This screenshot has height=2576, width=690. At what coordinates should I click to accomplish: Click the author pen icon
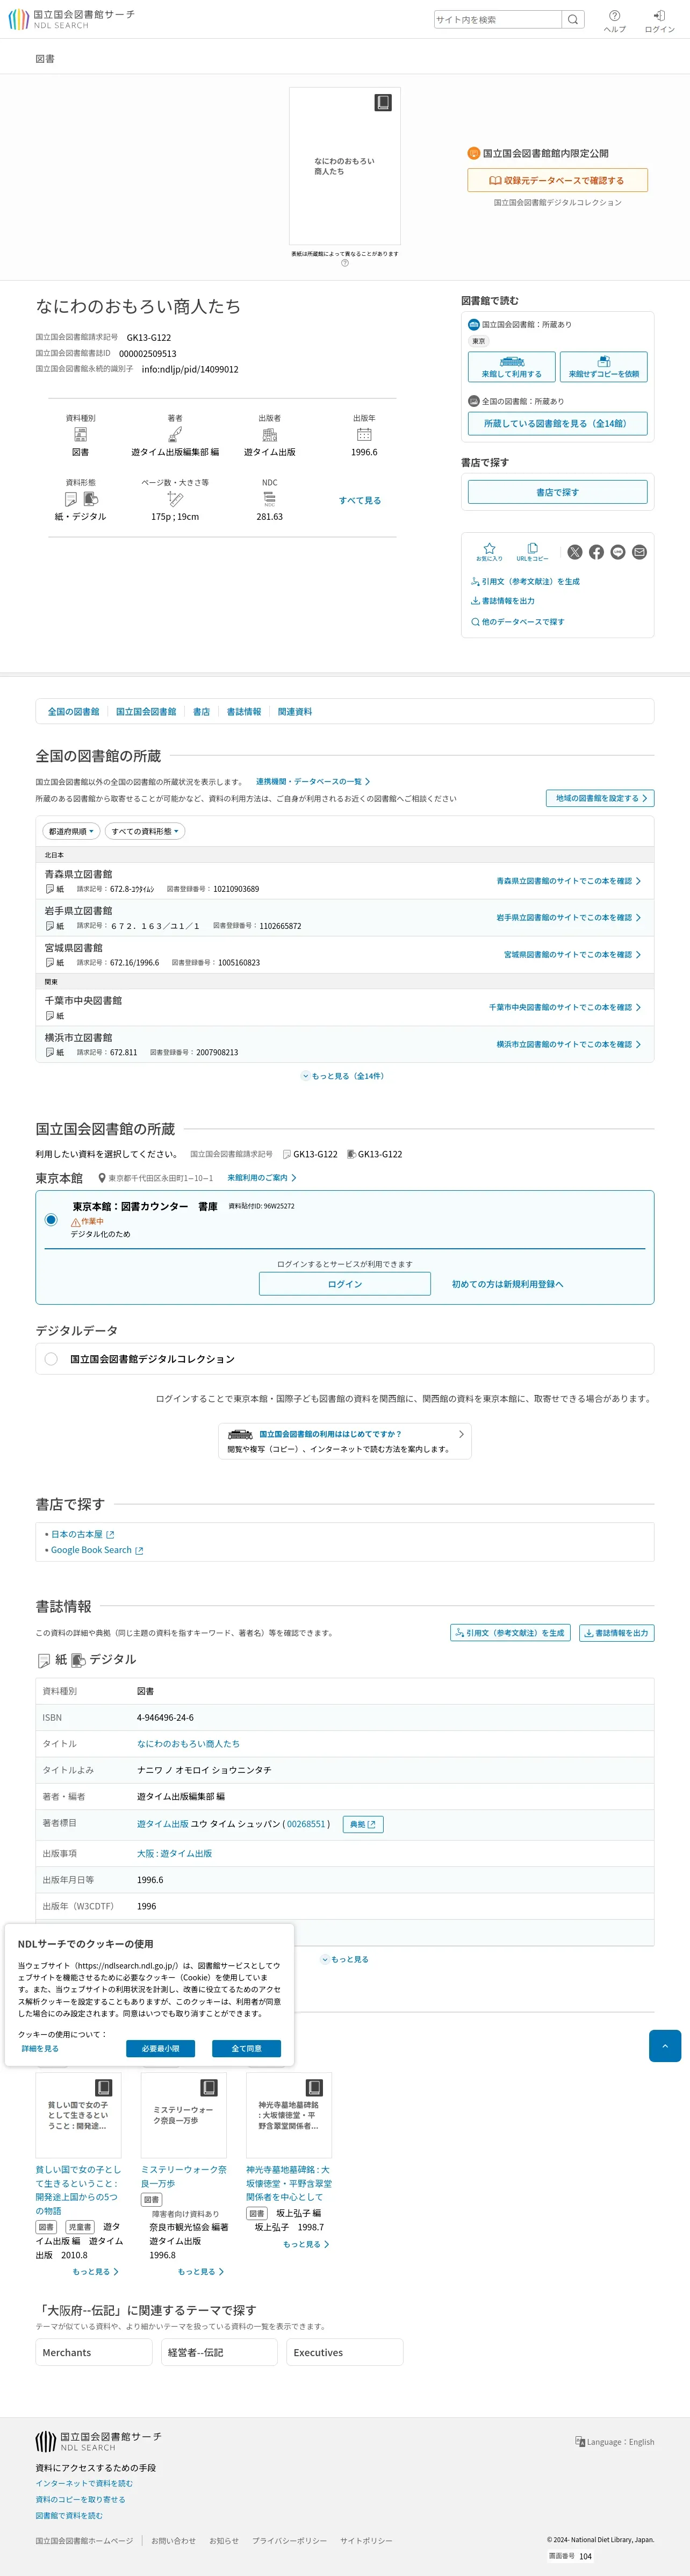pyautogui.click(x=175, y=434)
